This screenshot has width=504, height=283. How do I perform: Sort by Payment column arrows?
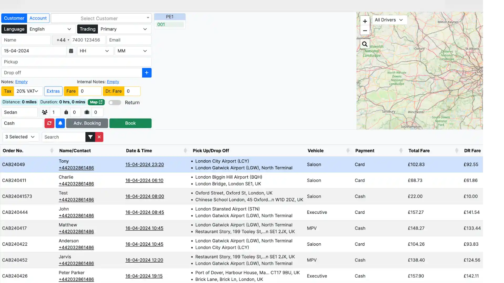point(401,151)
